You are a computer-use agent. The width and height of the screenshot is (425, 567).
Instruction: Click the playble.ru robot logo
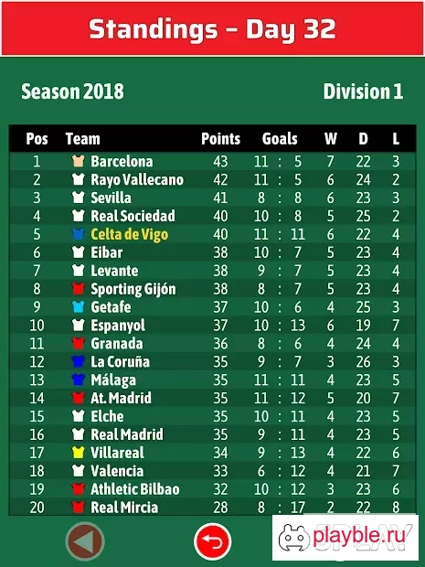click(294, 538)
